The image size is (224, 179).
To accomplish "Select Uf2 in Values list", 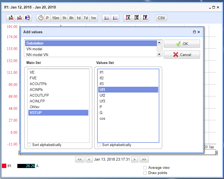I will coord(128,95).
